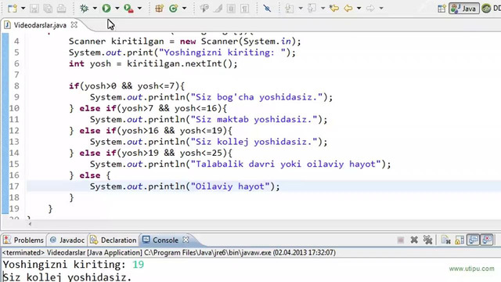The image size is (501, 282).
Task: Switch to the Java perspective
Action: click(x=464, y=9)
